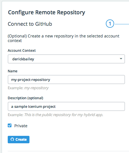Click the Private checkbox label text
The height and width of the screenshot is (153, 129).
tap(21, 126)
